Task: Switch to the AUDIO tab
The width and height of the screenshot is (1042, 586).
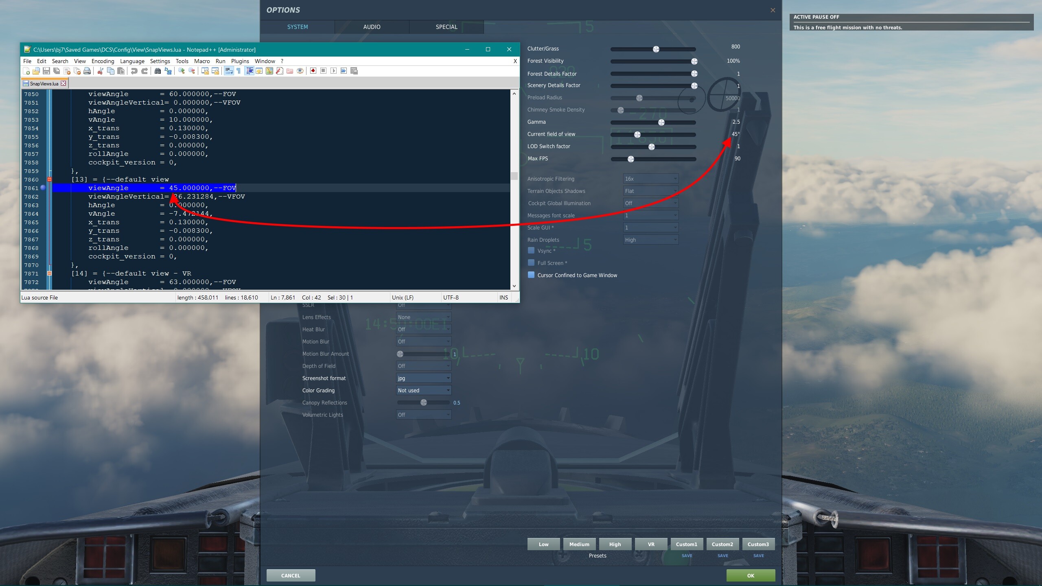Action: 372,27
